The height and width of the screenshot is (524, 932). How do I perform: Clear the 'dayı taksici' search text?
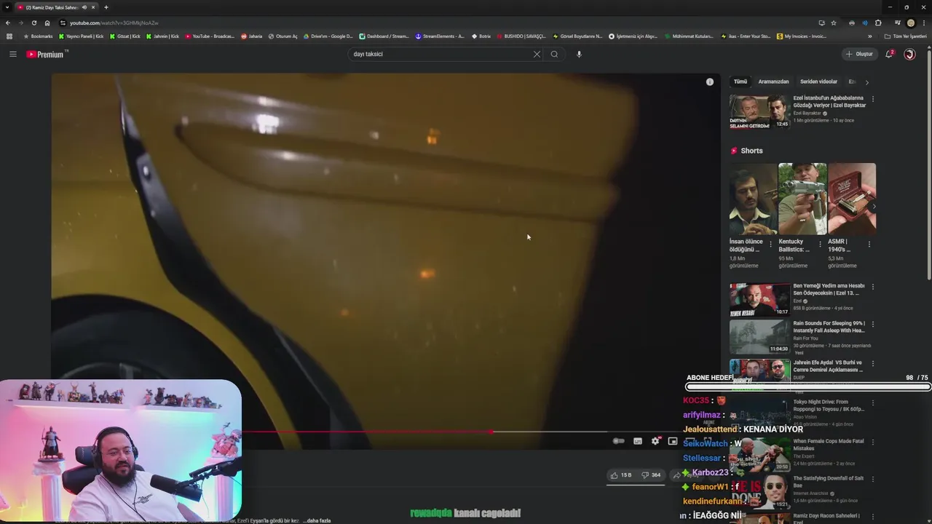coord(537,54)
